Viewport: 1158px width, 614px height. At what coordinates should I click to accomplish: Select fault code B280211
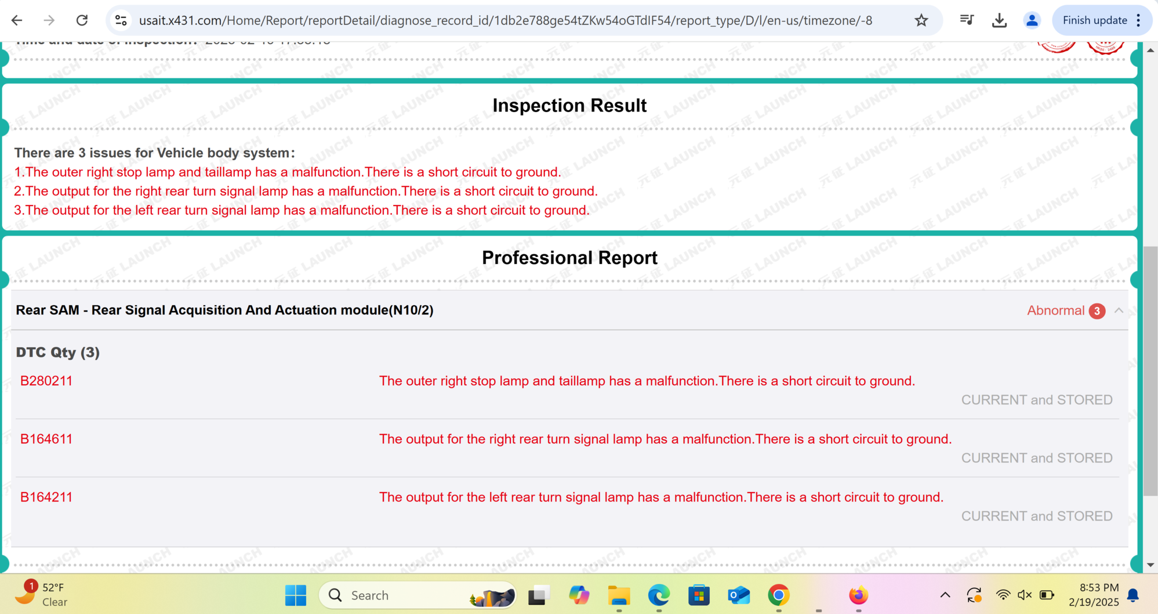tap(46, 381)
